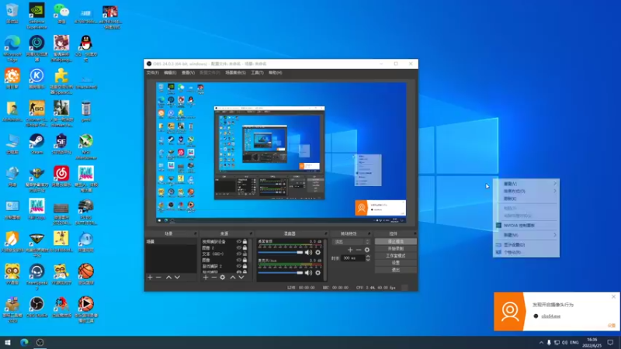Adjust the desktop audio volume slider
Screen dimensions: 621x349
coord(280,253)
